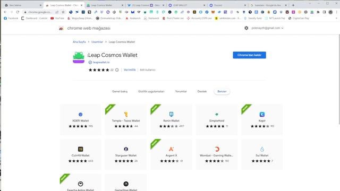The image size is (340, 191).
Task: Go back to the previous page
Action: coord(5,12)
